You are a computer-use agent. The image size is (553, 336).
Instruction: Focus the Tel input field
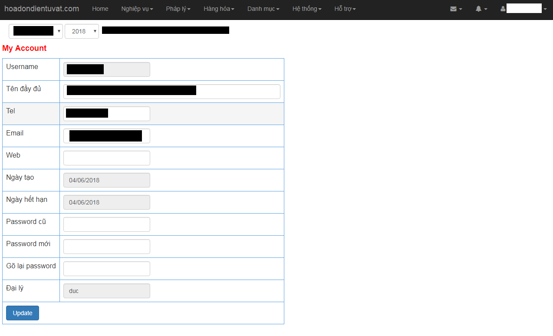107,114
